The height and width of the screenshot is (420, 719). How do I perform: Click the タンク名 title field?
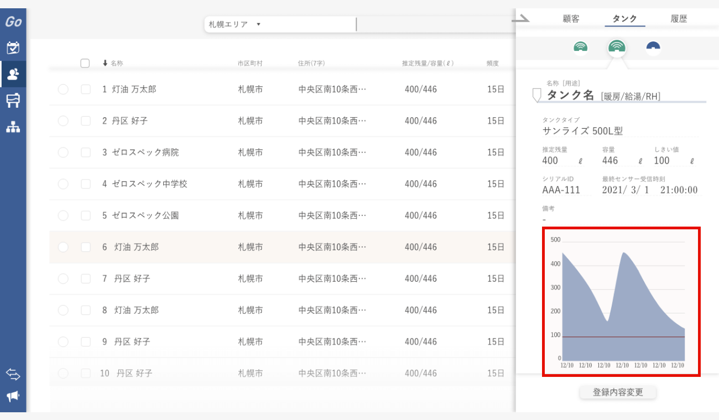pyautogui.click(x=570, y=95)
